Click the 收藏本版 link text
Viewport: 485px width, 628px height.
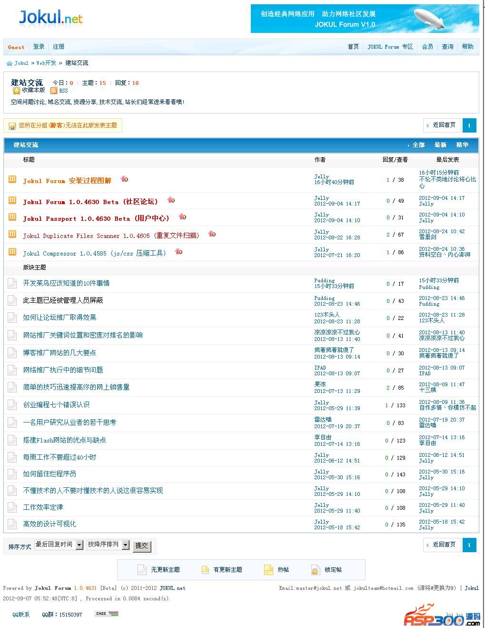click(33, 90)
